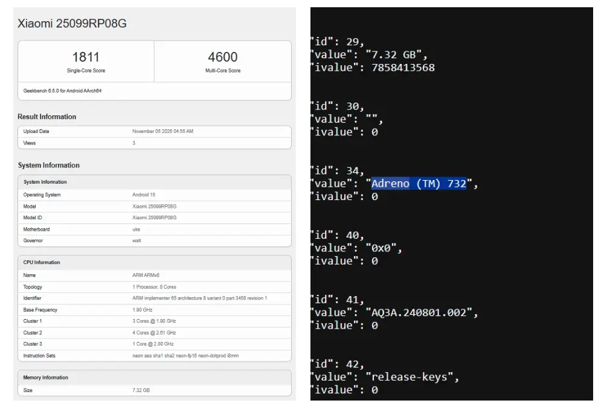Click the release-keys value in JSON
This screenshot has height=409, width=604.
click(x=412, y=377)
